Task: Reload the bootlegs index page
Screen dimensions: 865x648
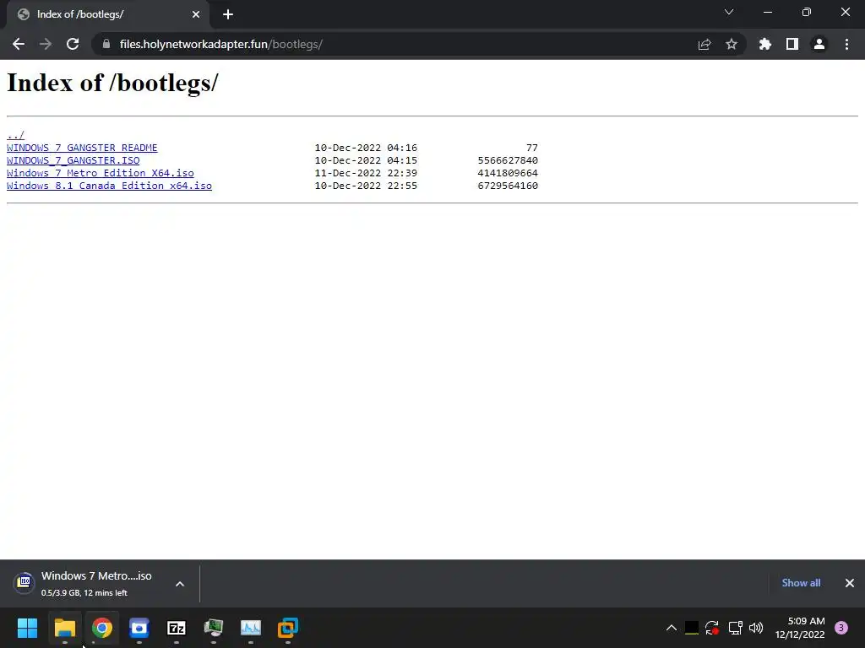Action: click(x=73, y=44)
